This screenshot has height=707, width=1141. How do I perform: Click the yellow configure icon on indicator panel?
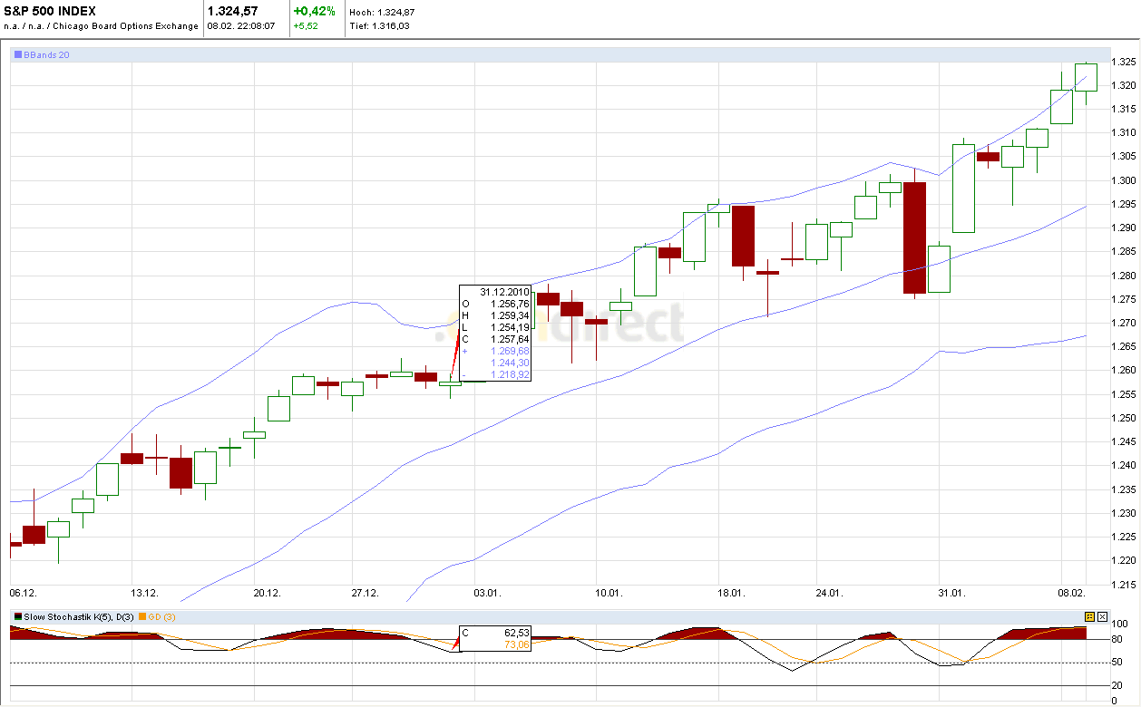coord(1089,616)
